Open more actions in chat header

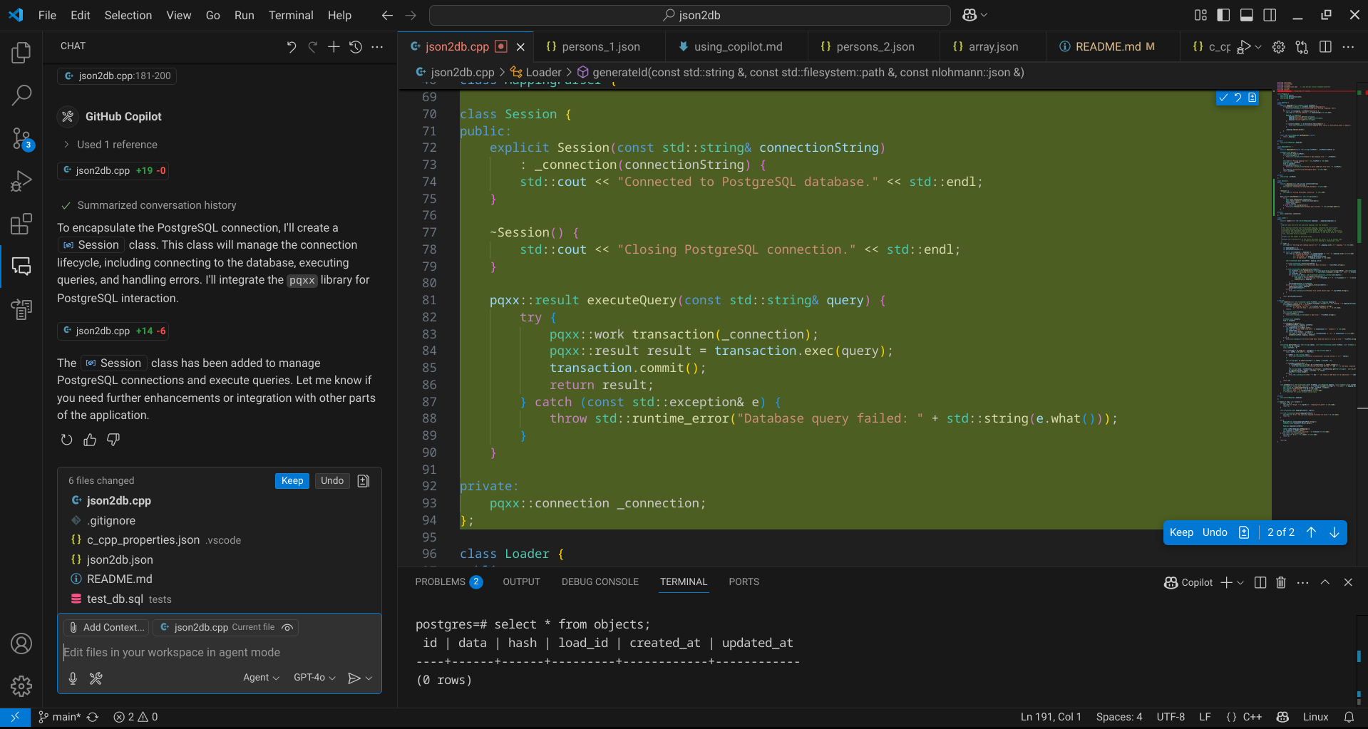[378, 46]
